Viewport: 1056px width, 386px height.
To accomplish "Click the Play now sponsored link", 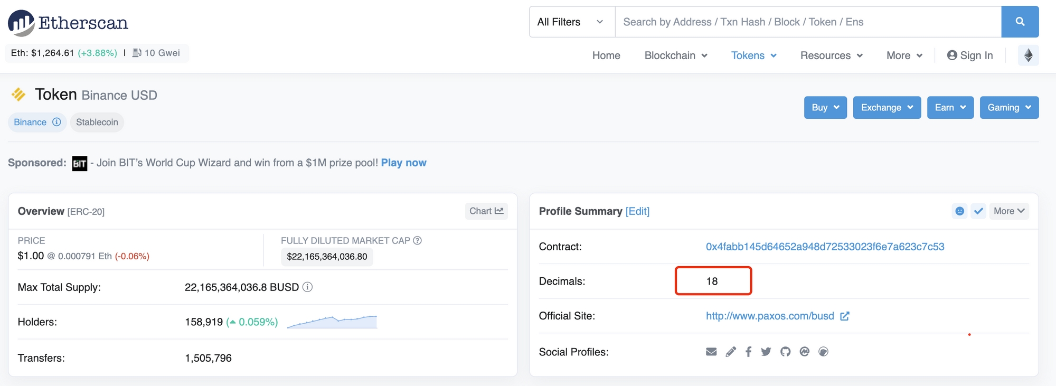I will [x=403, y=163].
